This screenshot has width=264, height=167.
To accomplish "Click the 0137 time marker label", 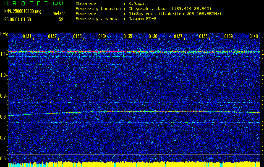I will (178, 36).
